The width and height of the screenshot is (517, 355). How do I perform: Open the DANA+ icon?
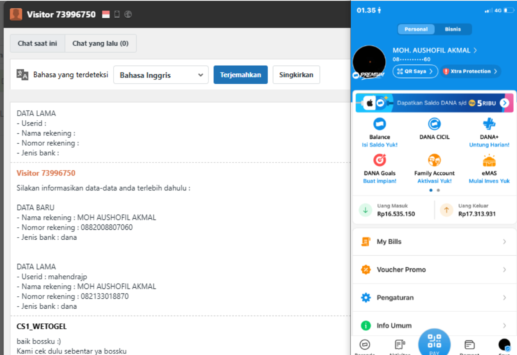pyautogui.click(x=489, y=124)
